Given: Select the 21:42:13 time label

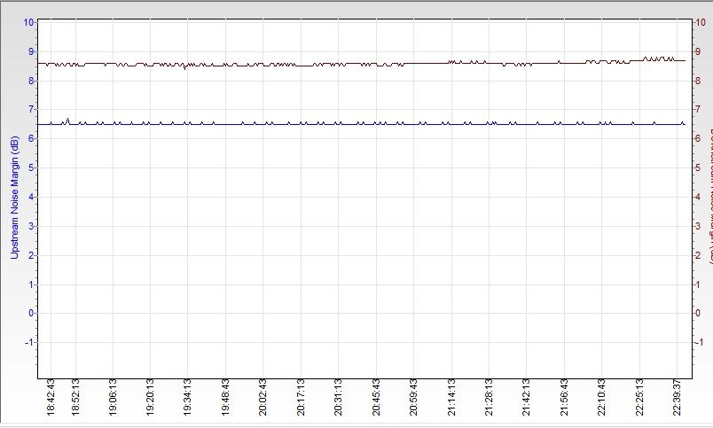Looking at the screenshot, I should tap(526, 397).
